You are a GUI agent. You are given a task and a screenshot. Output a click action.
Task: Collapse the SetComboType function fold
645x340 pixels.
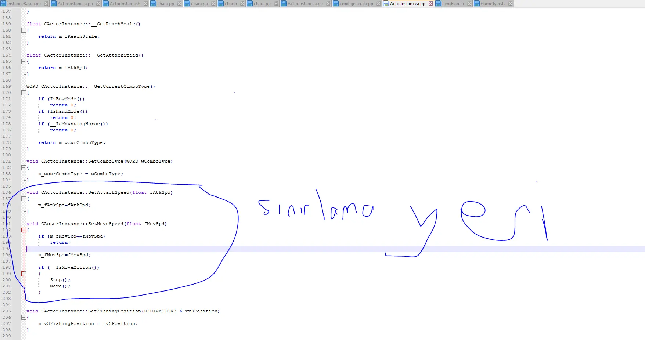click(24, 168)
